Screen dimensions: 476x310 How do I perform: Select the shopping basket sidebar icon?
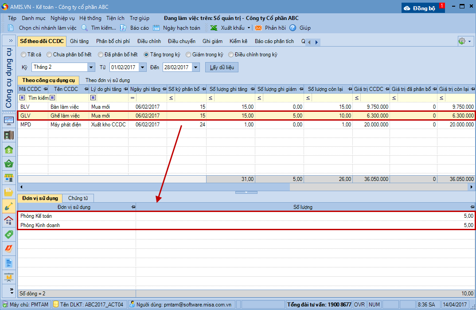click(9, 164)
